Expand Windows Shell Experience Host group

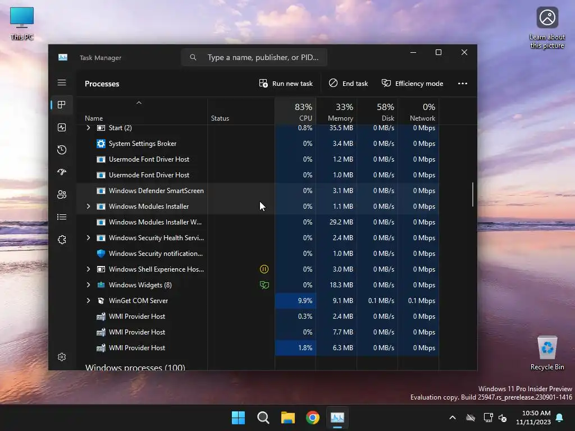88,269
